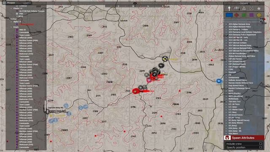
Task: Expand UK Armed Forces faction
Action: (226, 115)
